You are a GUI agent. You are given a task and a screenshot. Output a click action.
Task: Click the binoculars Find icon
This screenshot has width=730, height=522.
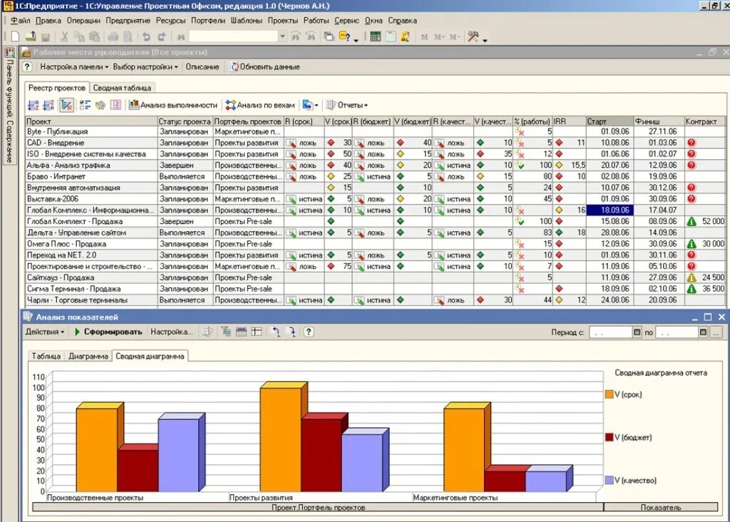pyautogui.click(x=181, y=37)
